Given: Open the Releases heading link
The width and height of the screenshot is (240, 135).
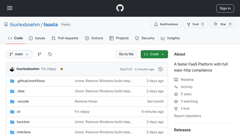Looking at the screenshot, I should pyautogui.click(x=182, y=130).
